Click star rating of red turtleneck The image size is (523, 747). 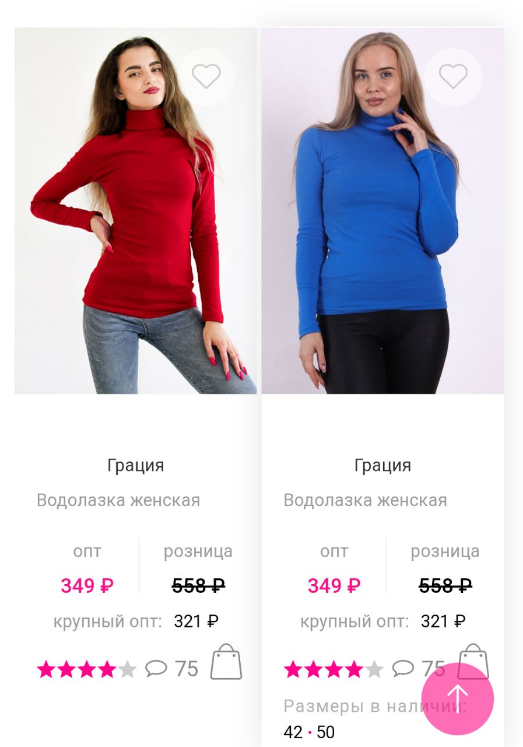pyautogui.click(x=87, y=669)
